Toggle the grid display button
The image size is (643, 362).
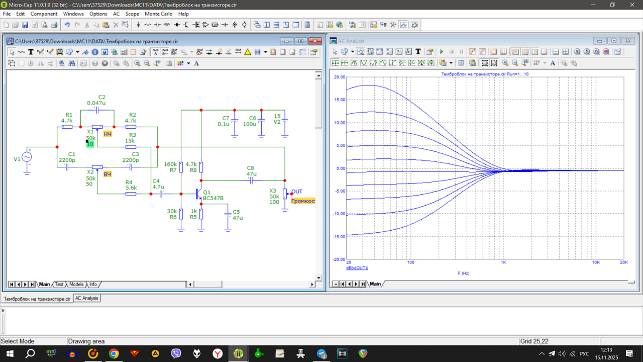257,52
